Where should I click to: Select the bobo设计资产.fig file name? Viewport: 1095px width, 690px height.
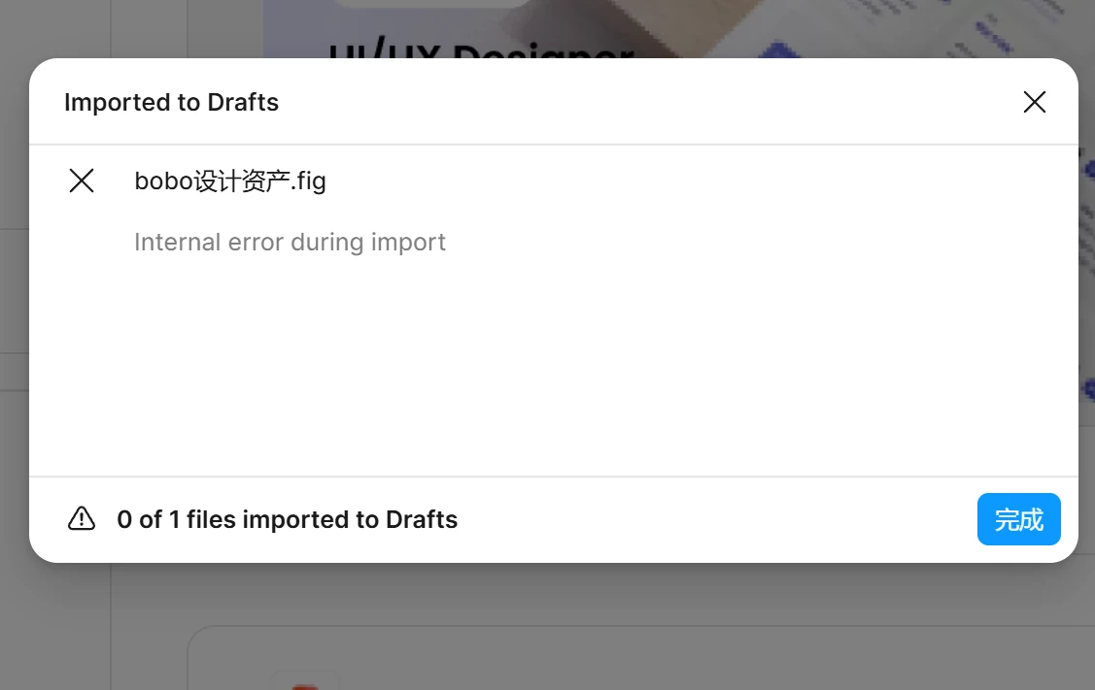tap(229, 181)
